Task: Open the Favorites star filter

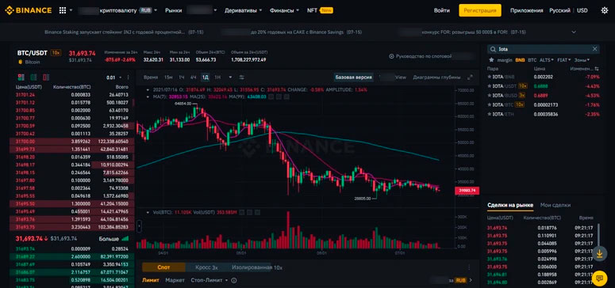Action: (491, 60)
